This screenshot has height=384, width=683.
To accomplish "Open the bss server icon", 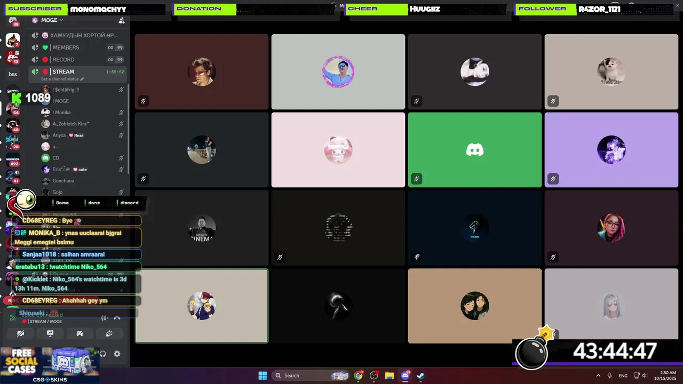I will tap(13, 74).
